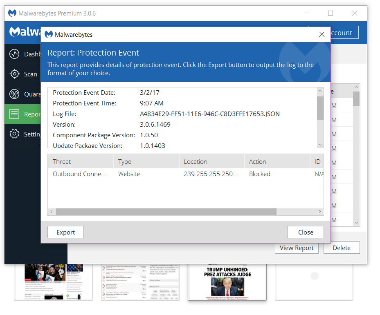Sort by Threat column header
Image resolution: width=380 pixels, height=315 pixels.
(x=81, y=161)
